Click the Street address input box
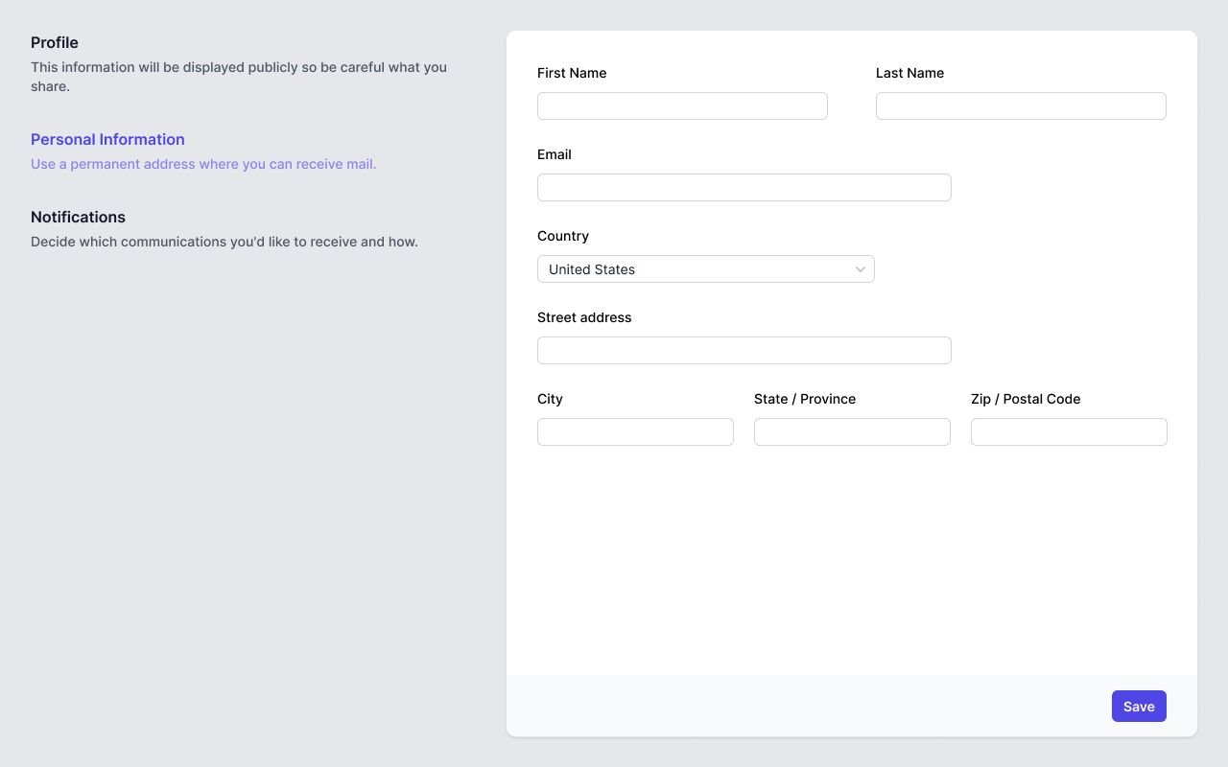This screenshot has height=767, width=1228. pos(744,350)
